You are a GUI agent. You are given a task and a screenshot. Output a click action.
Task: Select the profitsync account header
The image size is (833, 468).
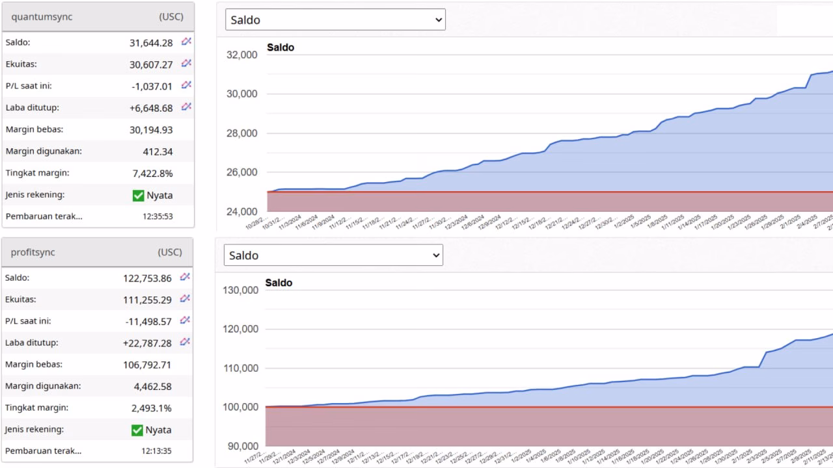[97, 252]
